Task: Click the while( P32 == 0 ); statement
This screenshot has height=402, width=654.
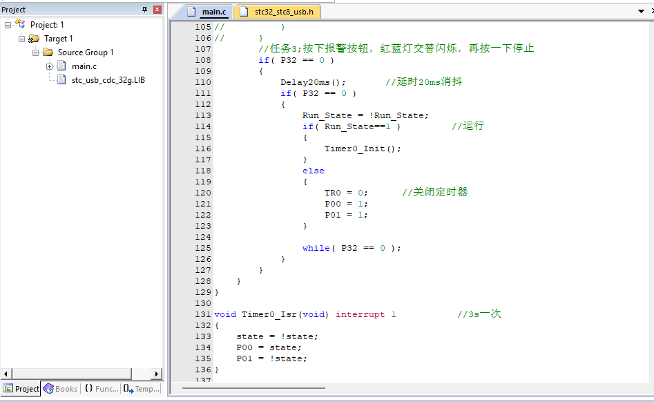Action: (x=352, y=248)
